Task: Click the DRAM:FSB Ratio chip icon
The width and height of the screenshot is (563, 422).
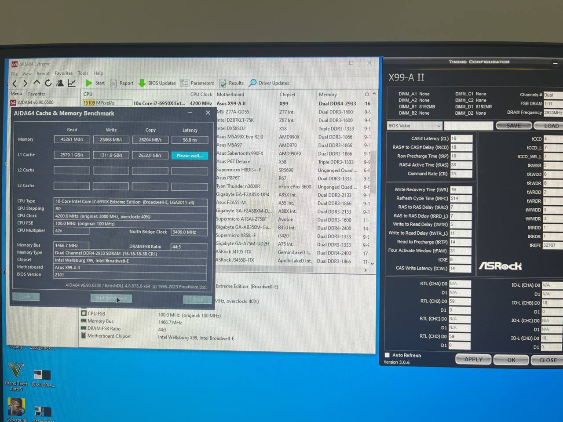Action: click(x=84, y=328)
